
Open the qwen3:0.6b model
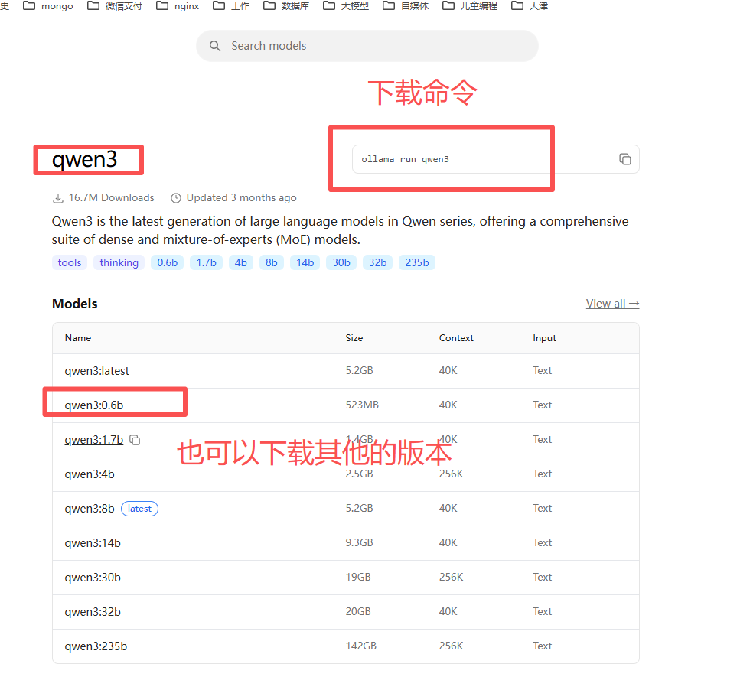coord(94,405)
